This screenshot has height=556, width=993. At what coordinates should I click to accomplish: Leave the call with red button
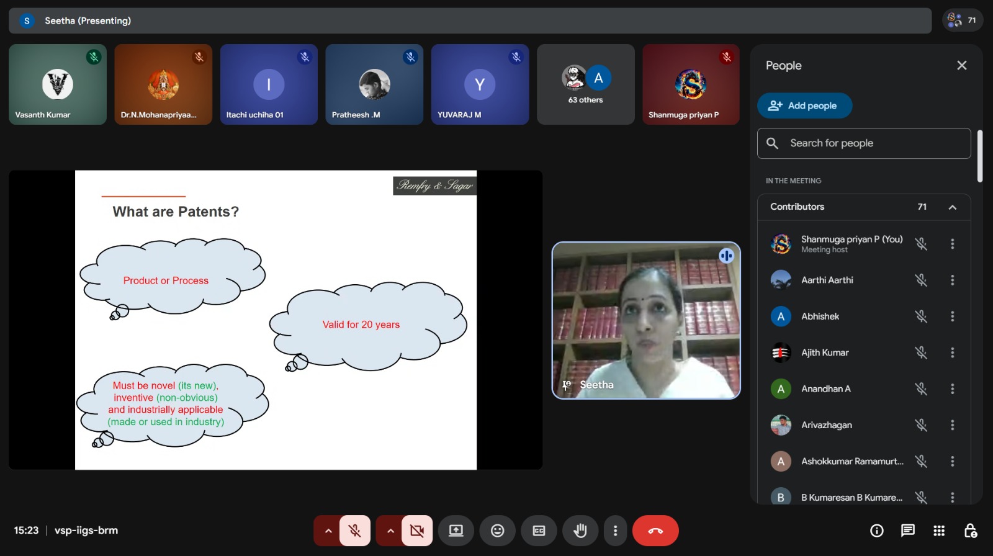pyautogui.click(x=655, y=531)
